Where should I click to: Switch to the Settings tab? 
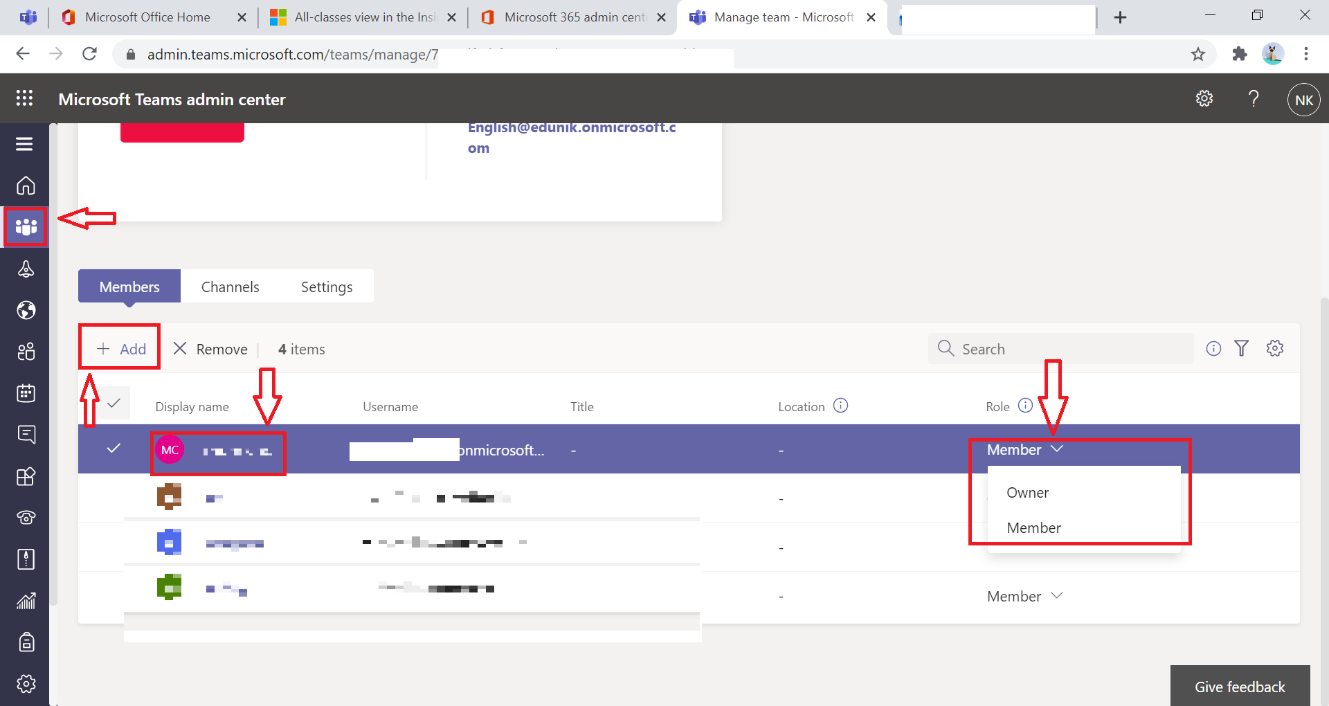click(x=327, y=287)
